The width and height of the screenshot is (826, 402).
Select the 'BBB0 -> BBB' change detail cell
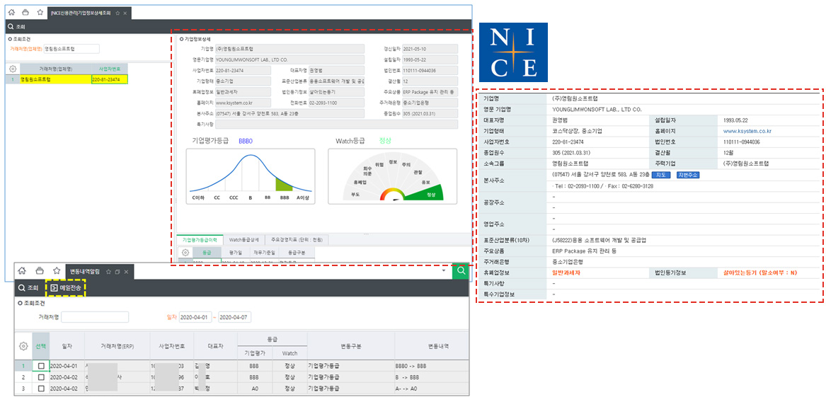pyautogui.click(x=432, y=366)
